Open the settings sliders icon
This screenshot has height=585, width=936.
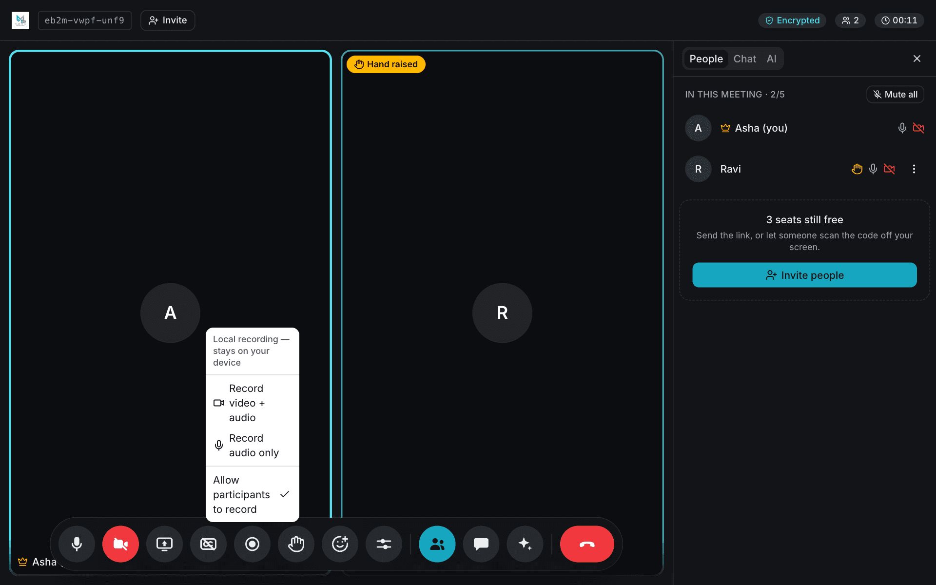384,544
